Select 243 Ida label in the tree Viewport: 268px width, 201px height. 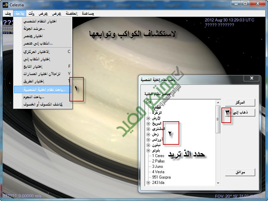pyautogui.click(x=158, y=183)
